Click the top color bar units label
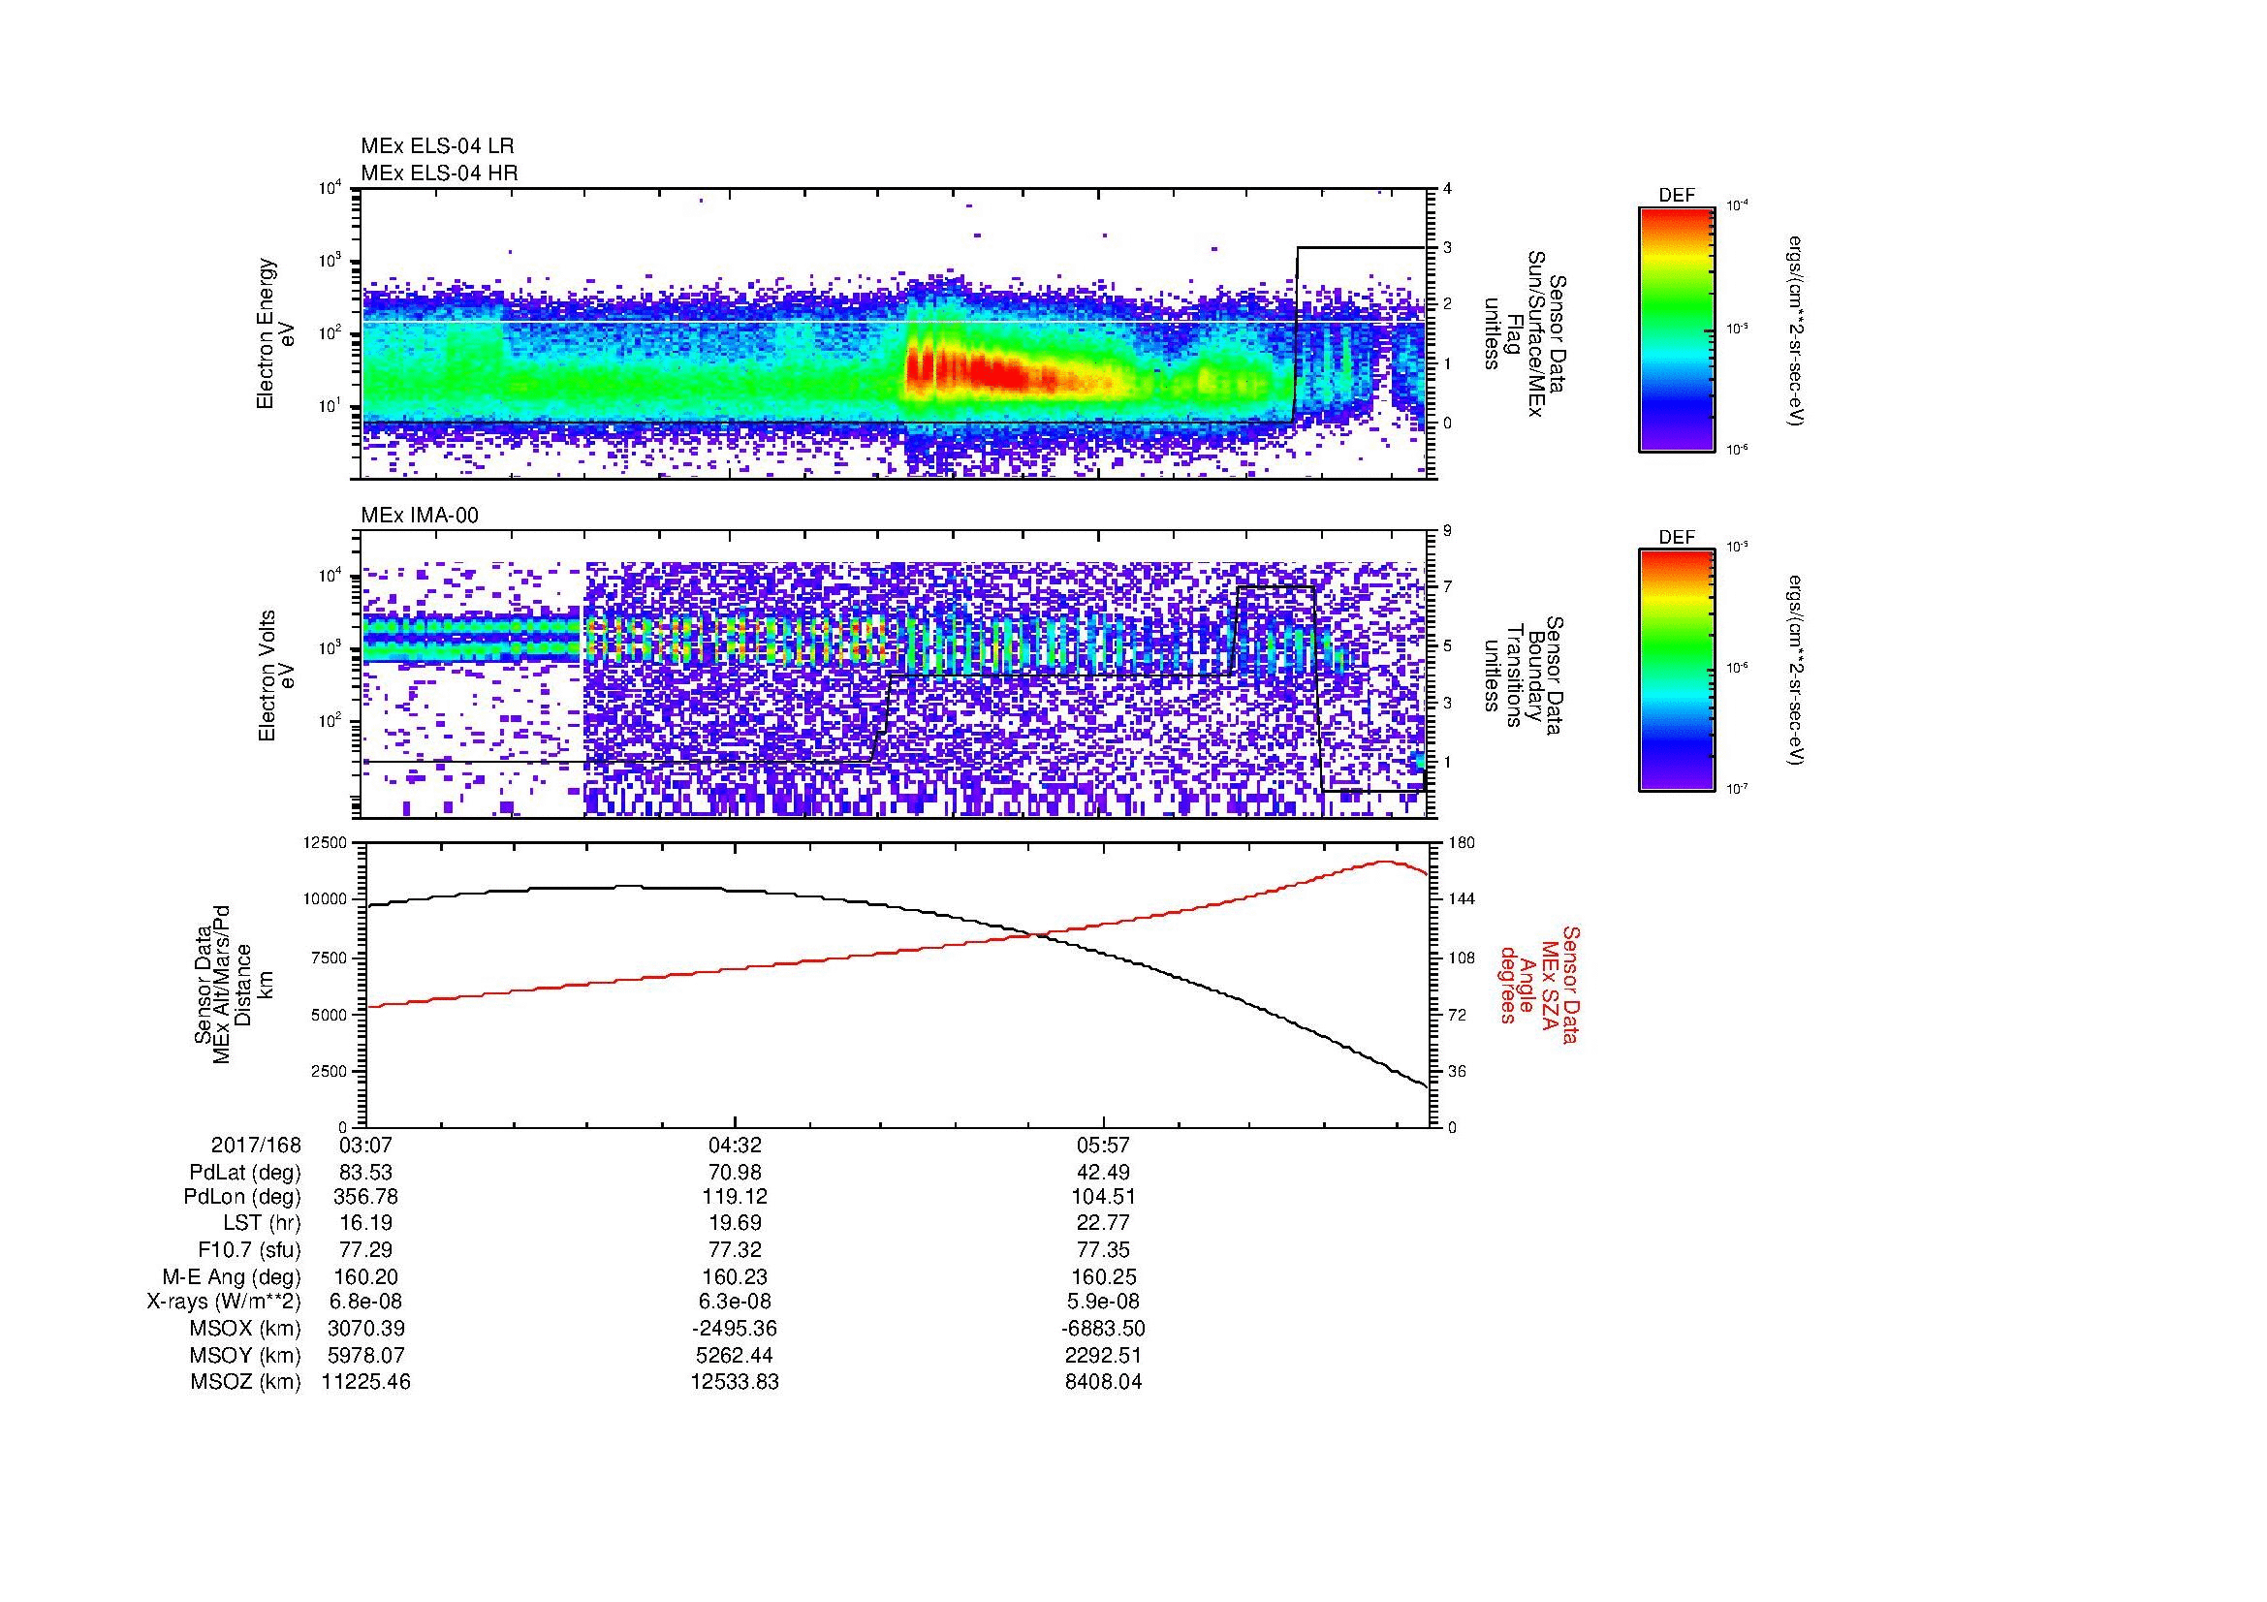The image size is (2267, 1602). click(1797, 330)
